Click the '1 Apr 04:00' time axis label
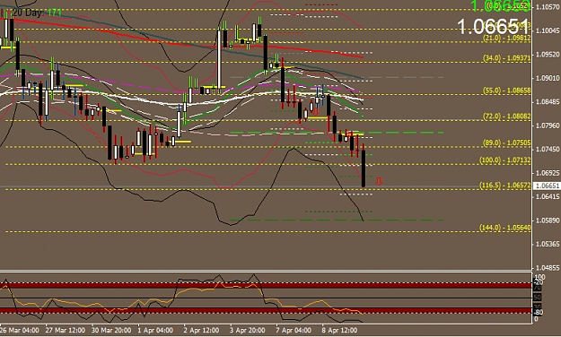This screenshot has height=337, width=561. click(155, 330)
